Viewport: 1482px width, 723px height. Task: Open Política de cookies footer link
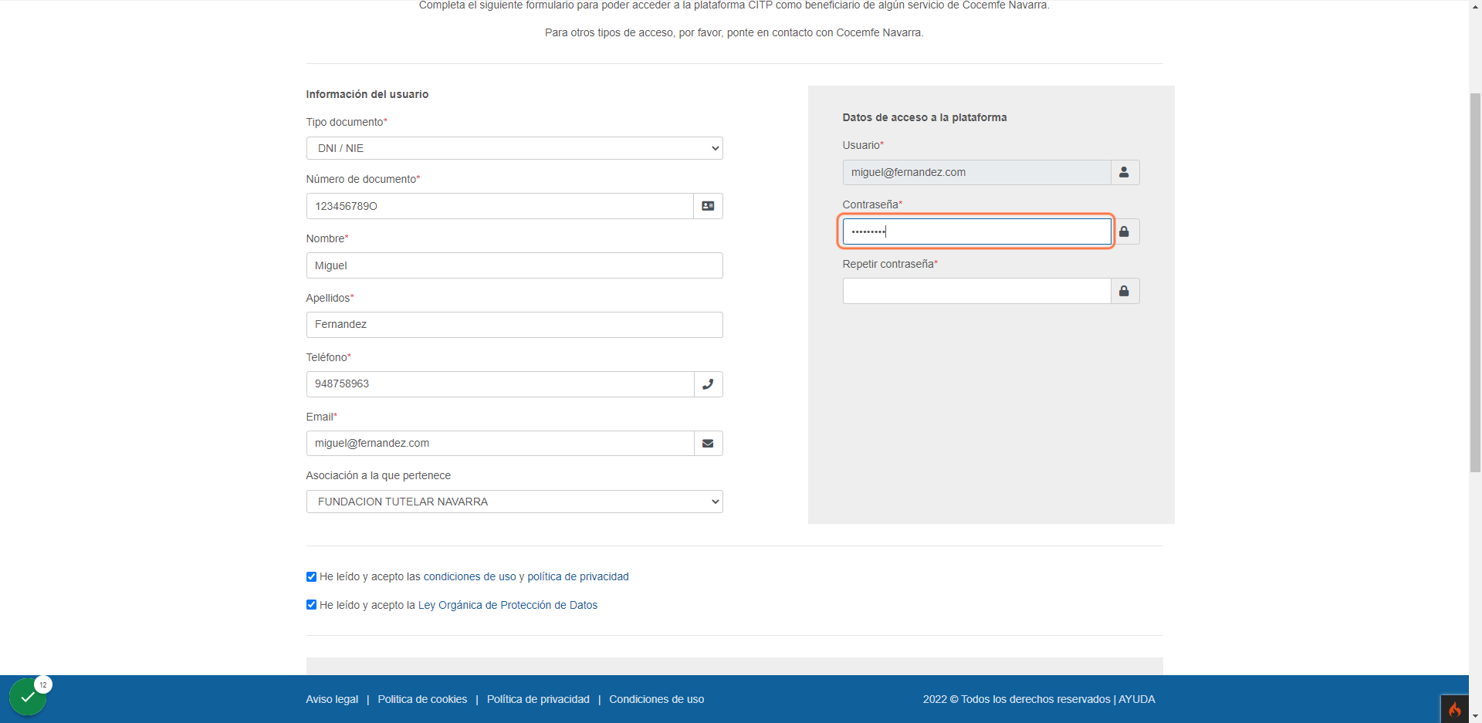(x=422, y=699)
